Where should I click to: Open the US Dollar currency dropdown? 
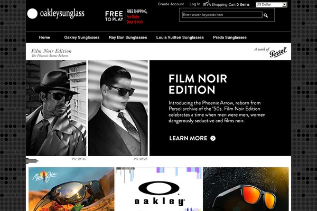[272, 4]
